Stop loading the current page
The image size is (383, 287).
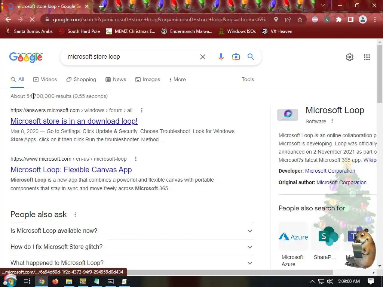pyautogui.click(x=32, y=19)
